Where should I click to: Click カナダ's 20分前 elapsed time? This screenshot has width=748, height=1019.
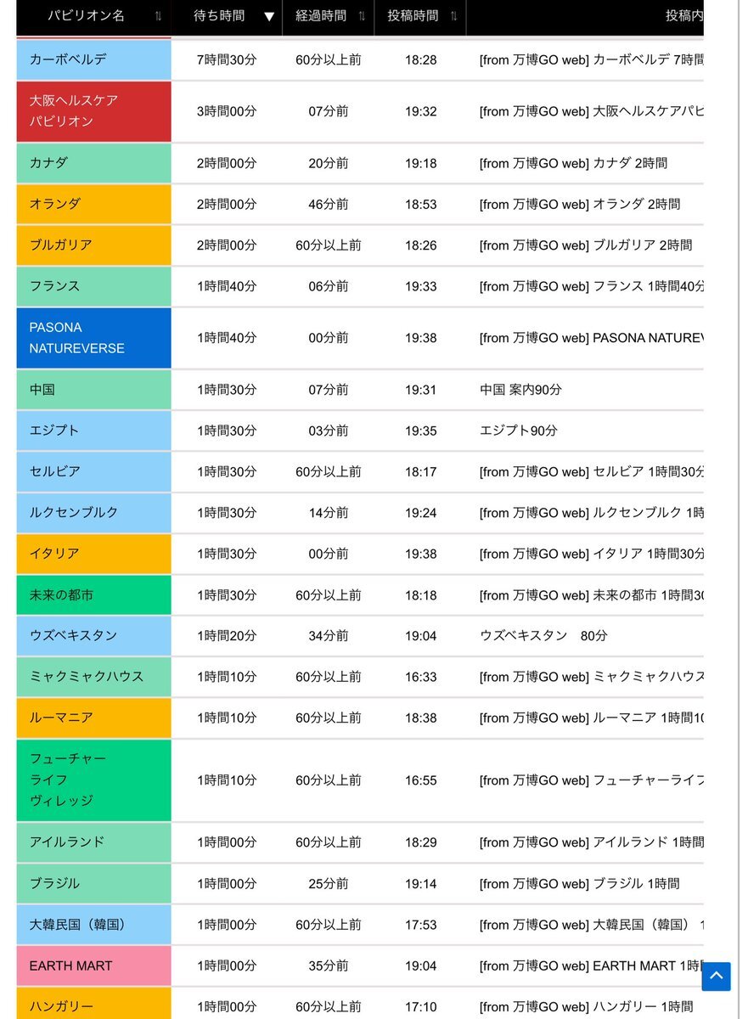tap(329, 163)
